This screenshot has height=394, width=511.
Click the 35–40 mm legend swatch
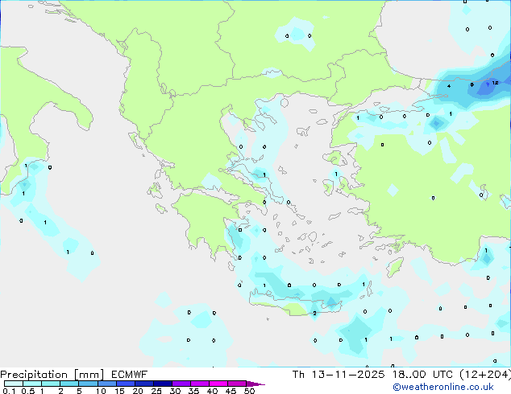(200, 384)
